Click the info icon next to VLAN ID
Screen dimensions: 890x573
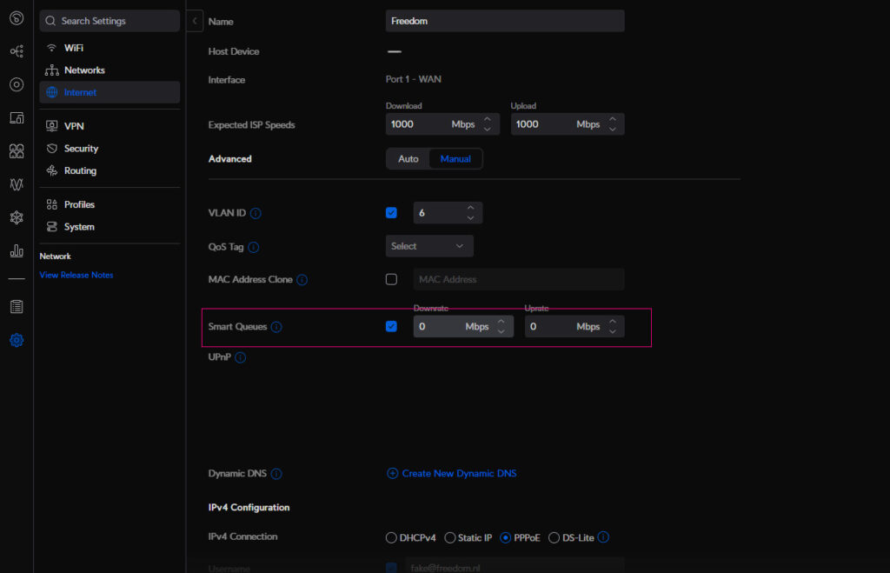click(256, 213)
